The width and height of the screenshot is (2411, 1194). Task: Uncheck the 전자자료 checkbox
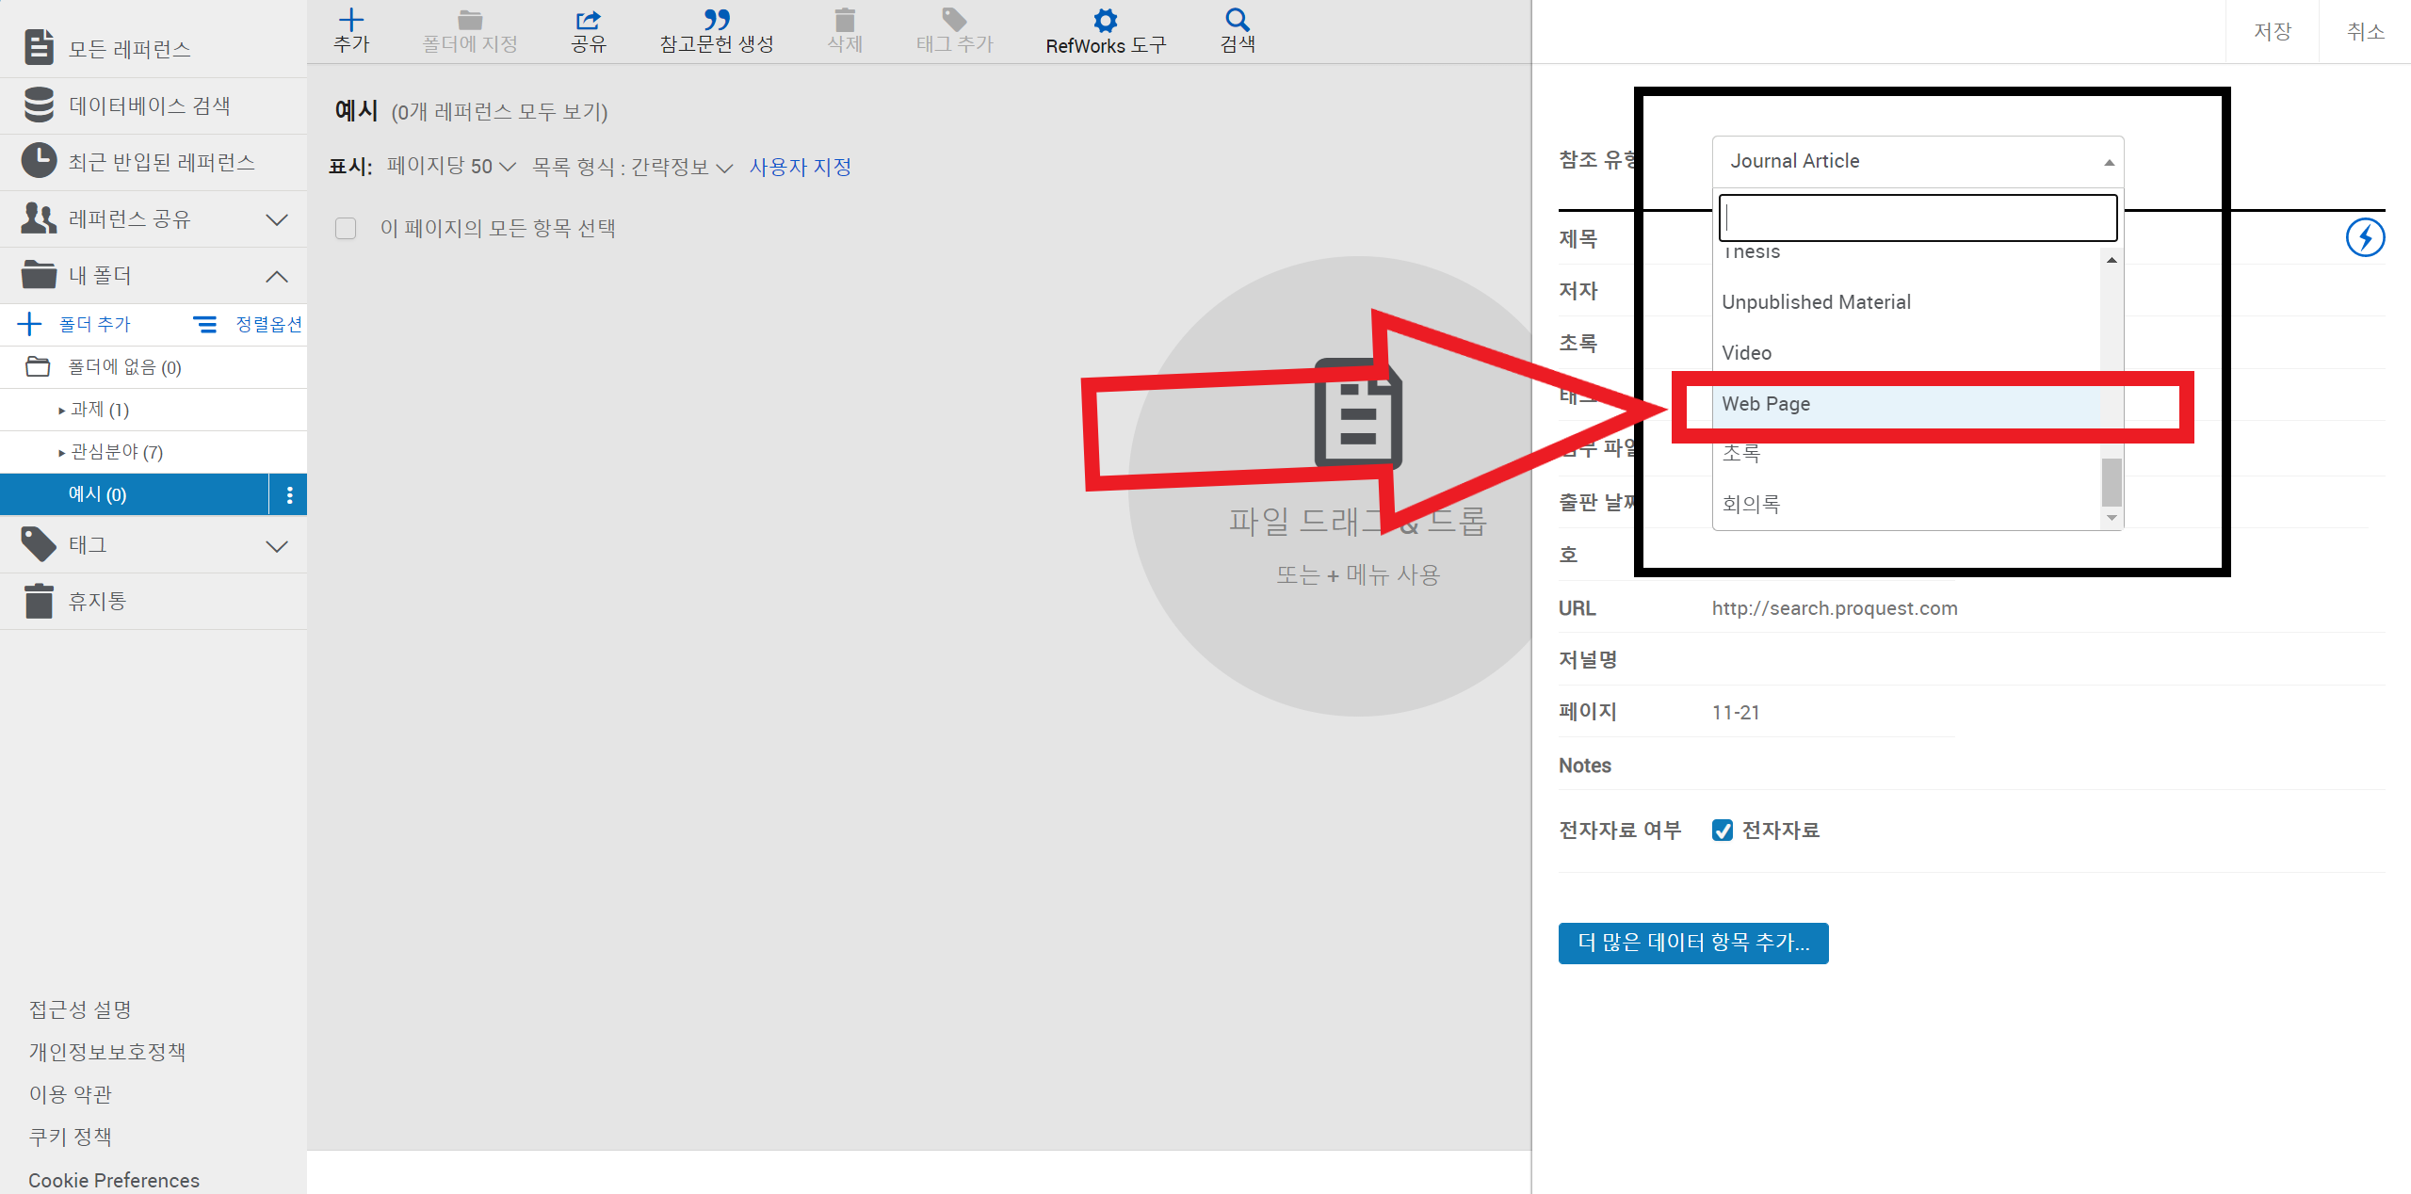pos(1723,830)
